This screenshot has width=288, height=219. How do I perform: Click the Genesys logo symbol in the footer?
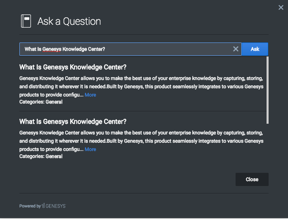pyautogui.click(x=43, y=206)
